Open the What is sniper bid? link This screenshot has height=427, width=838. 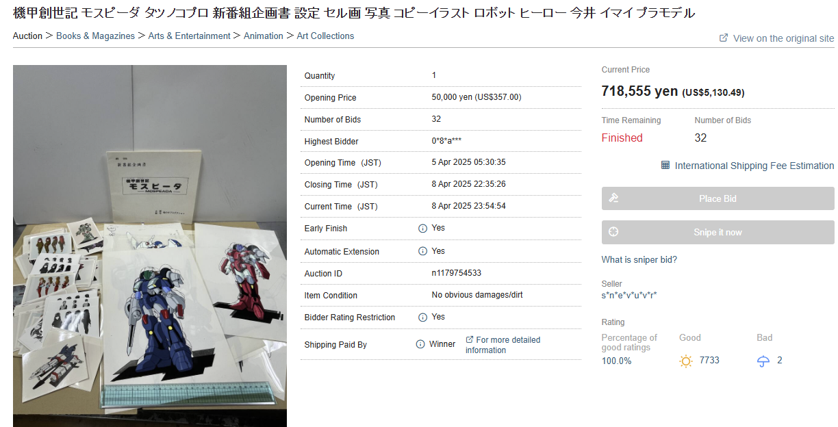[x=639, y=260]
